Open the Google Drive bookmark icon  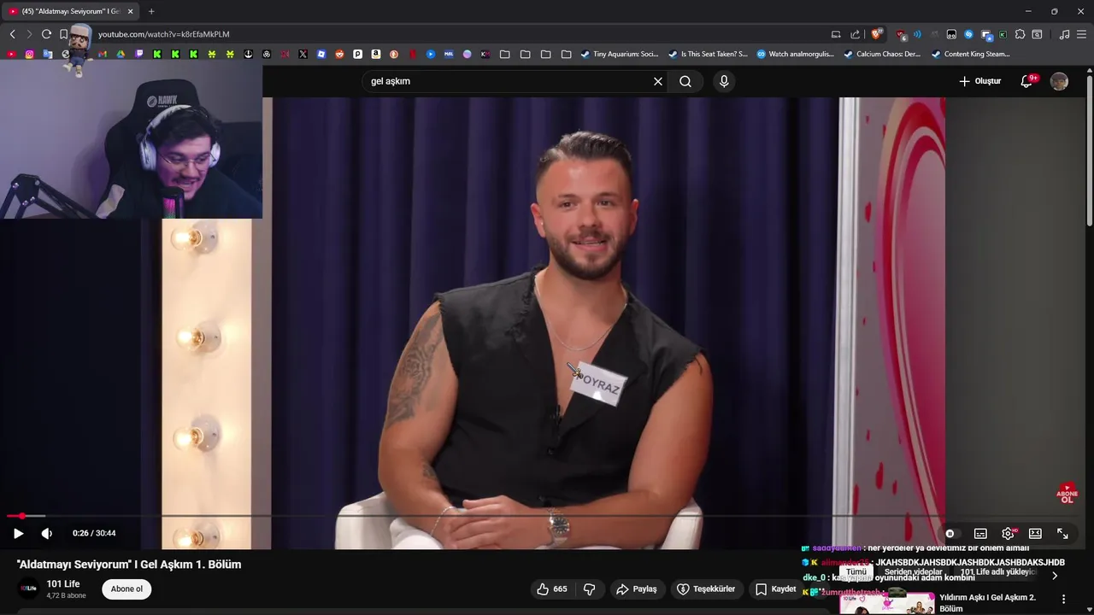pos(121,54)
